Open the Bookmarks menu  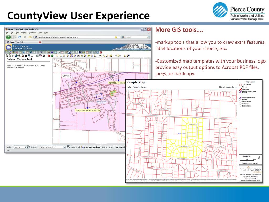[x=32, y=33]
